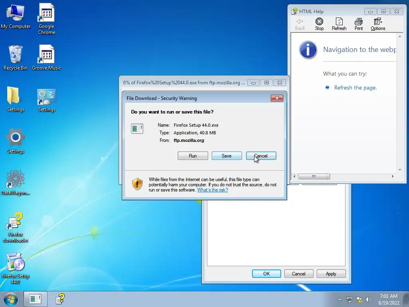
Task: Show hidden system tray icons
Action: click(x=340, y=299)
